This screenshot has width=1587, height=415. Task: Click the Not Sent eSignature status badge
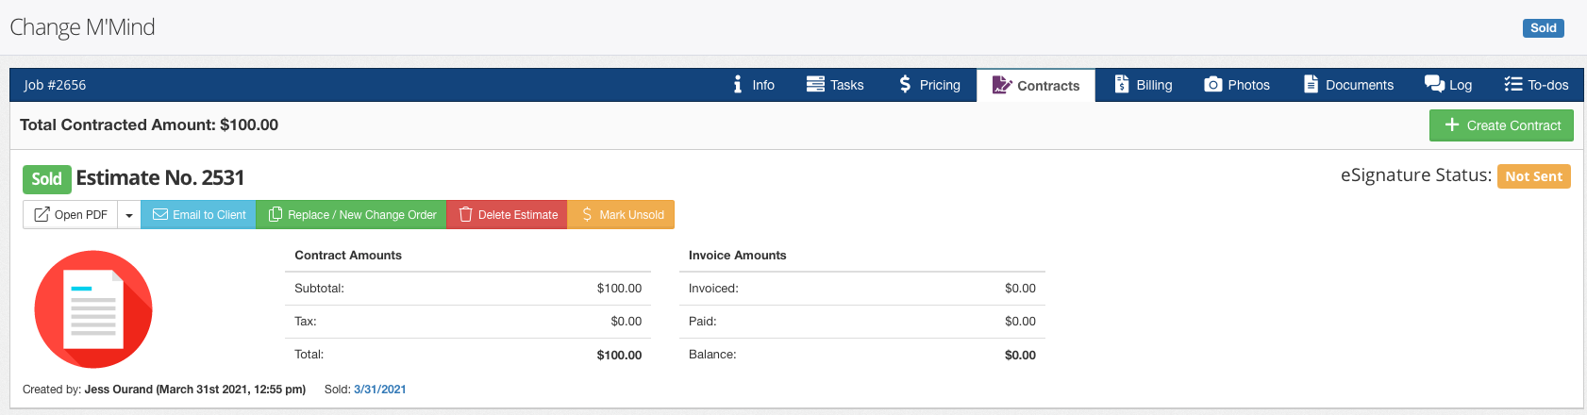click(x=1533, y=176)
